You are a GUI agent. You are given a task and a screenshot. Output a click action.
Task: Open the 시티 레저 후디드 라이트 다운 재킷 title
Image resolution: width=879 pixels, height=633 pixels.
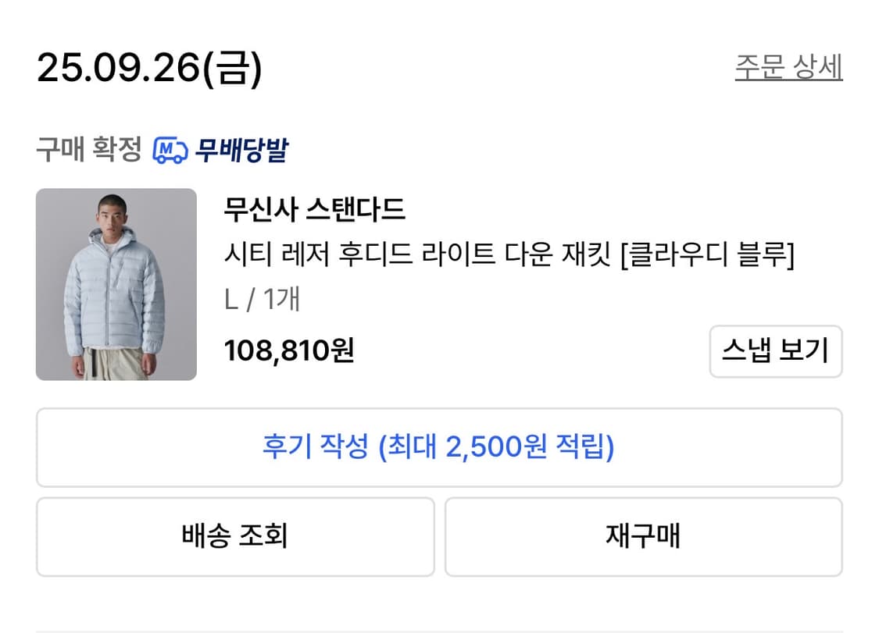click(x=420, y=255)
